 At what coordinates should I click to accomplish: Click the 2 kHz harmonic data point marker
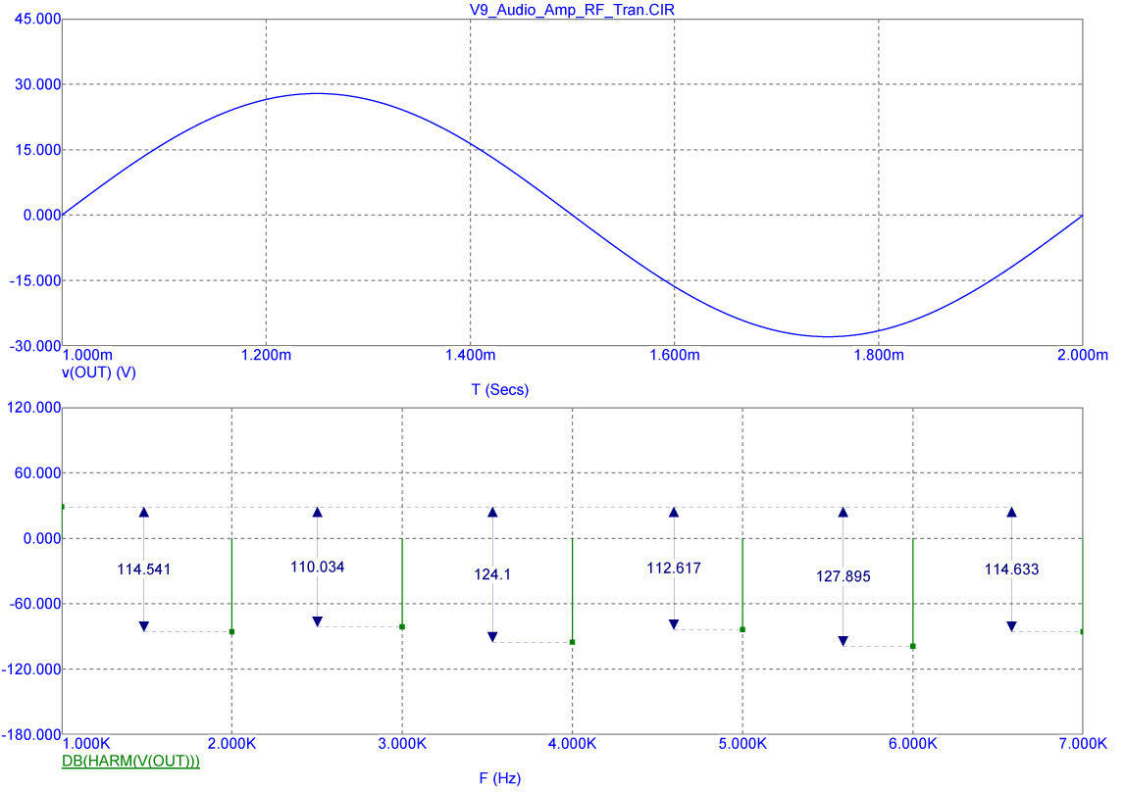click(x=231, y=631)
